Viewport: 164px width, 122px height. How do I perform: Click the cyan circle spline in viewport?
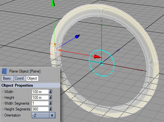coord(102,63)
